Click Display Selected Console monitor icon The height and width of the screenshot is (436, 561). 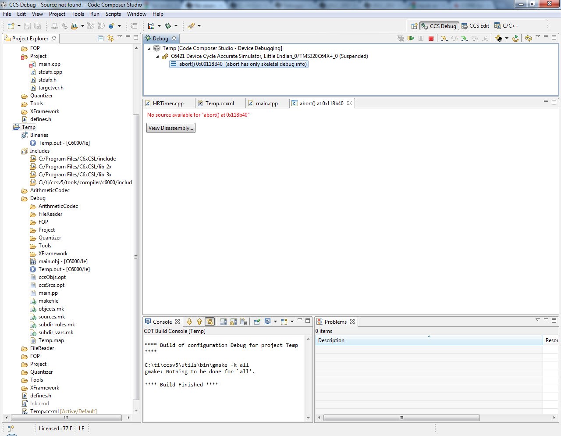coord(267,322)
